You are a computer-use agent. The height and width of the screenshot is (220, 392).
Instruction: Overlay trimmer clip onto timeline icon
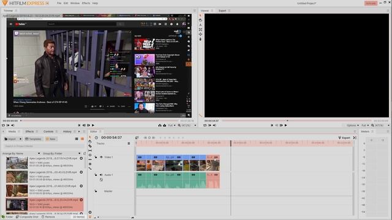click(165, 125)
